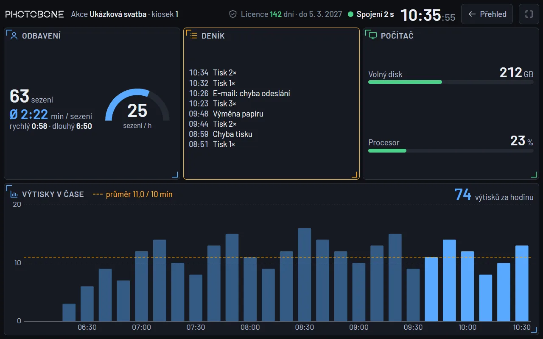Click the 'VÝTISKY V ČASE' chart title
Screen dimensions: 543x339
(53, 195)
